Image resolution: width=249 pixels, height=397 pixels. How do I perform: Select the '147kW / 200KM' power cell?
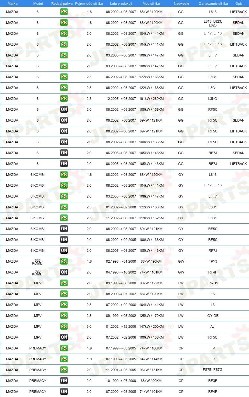(152, 326)
